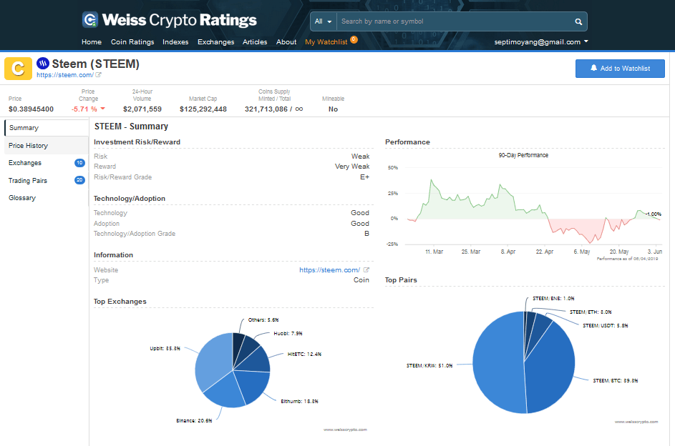Select the Summary sidebar tab
The image size is (675, 446).
pyautogui.click(x=47, y=128)
